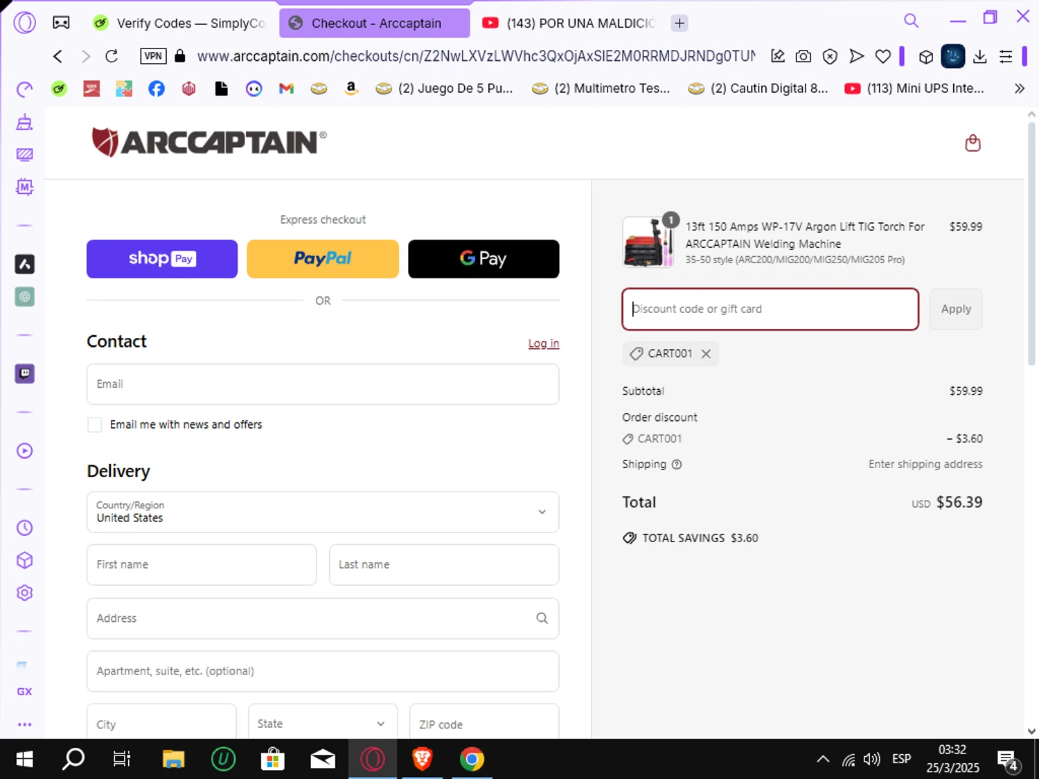Open the notification center icon

[x=1008, y=760]
